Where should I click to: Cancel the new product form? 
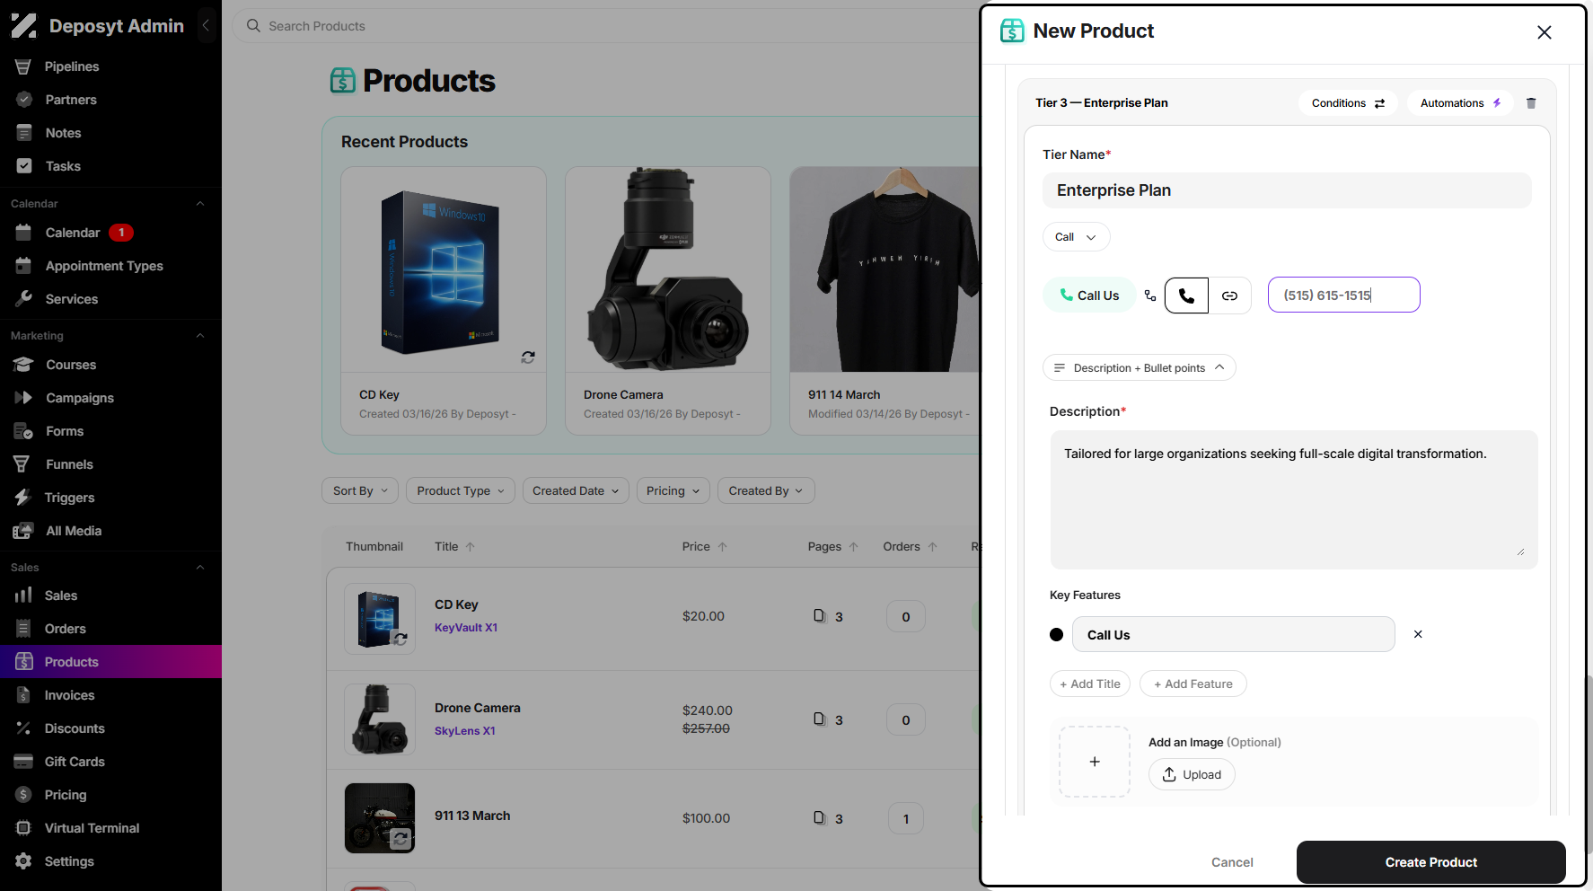[1232, 862]
